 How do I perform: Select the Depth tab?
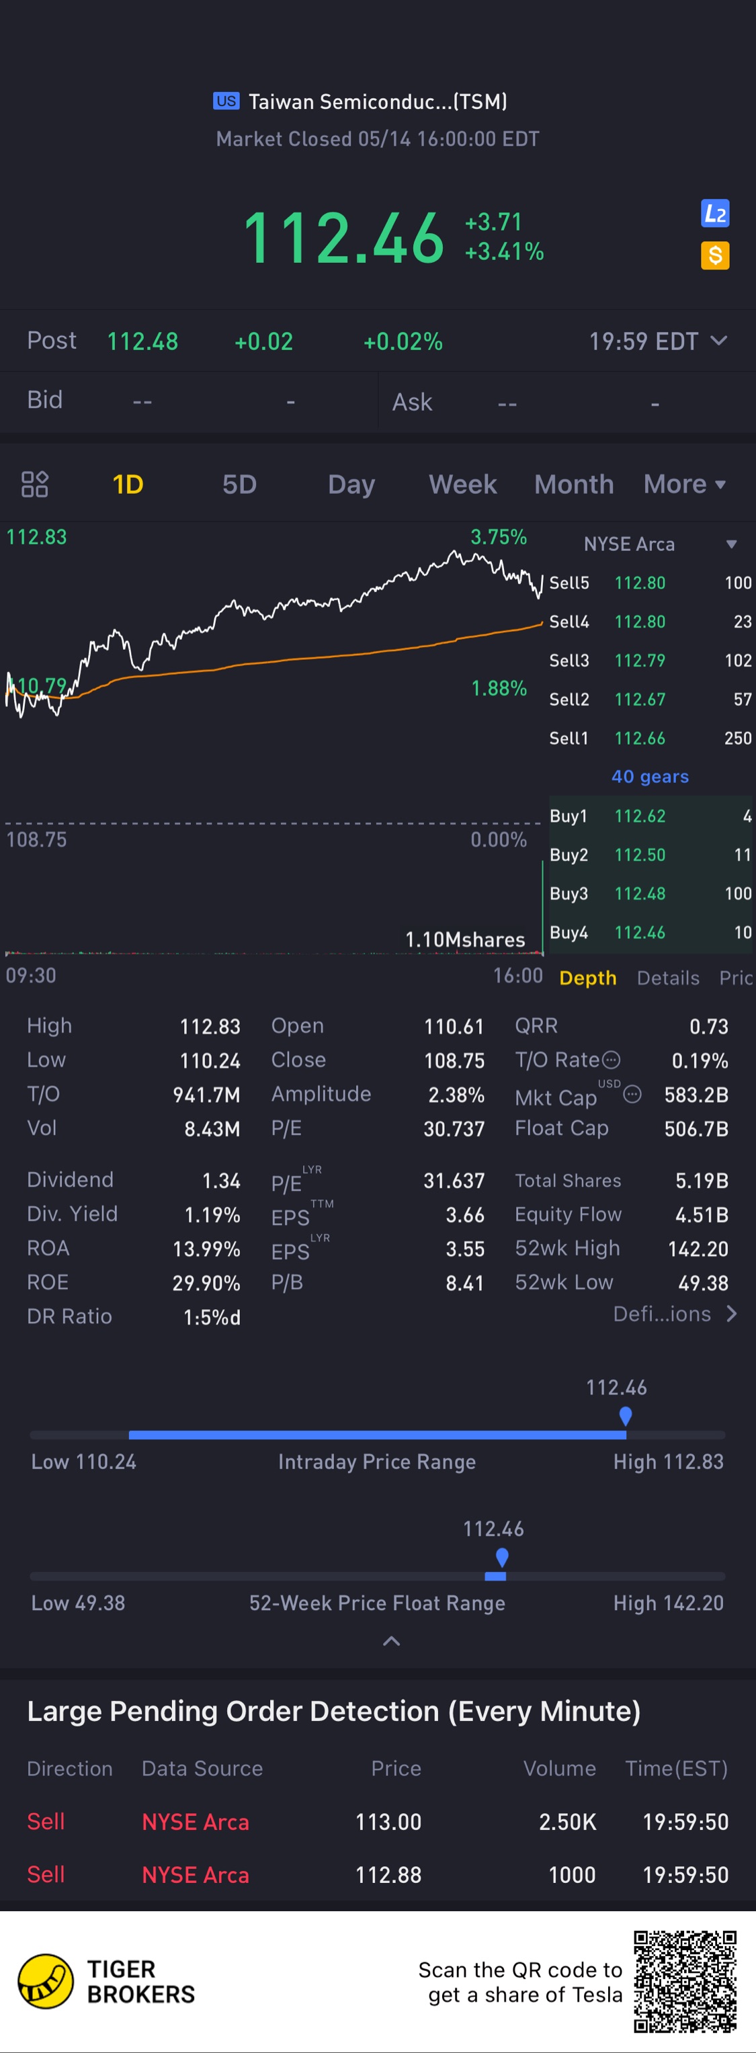588,978
